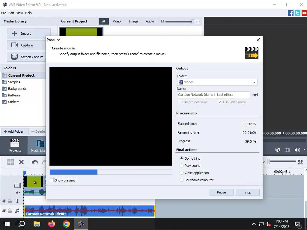This screenshot has height=230, width=307.
Task: Click the trim/split tool icon on timeline
Action: click(10, 162)
